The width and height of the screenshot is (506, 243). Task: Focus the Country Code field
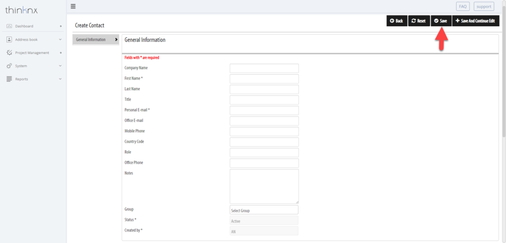(264, 142)
